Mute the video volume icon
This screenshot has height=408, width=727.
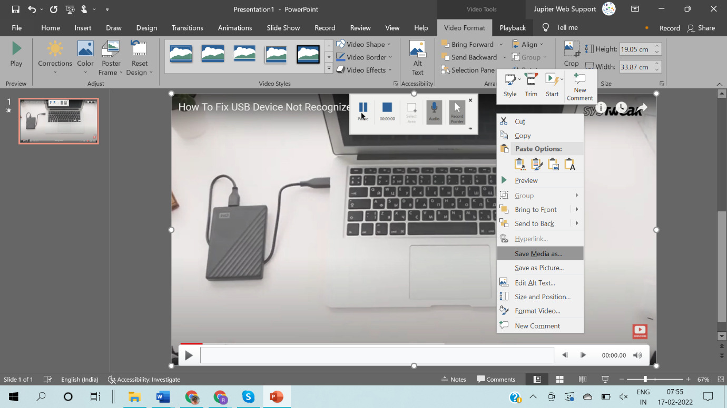pyautogui.click(x=637, y=355)
